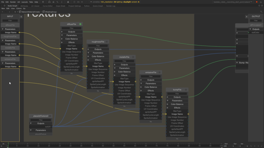Click the Filter field in emissiveFile node
The image size is (264, 148).
151,76
